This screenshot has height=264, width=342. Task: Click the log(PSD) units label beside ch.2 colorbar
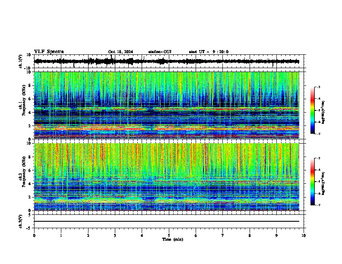[x=323, y=183]
